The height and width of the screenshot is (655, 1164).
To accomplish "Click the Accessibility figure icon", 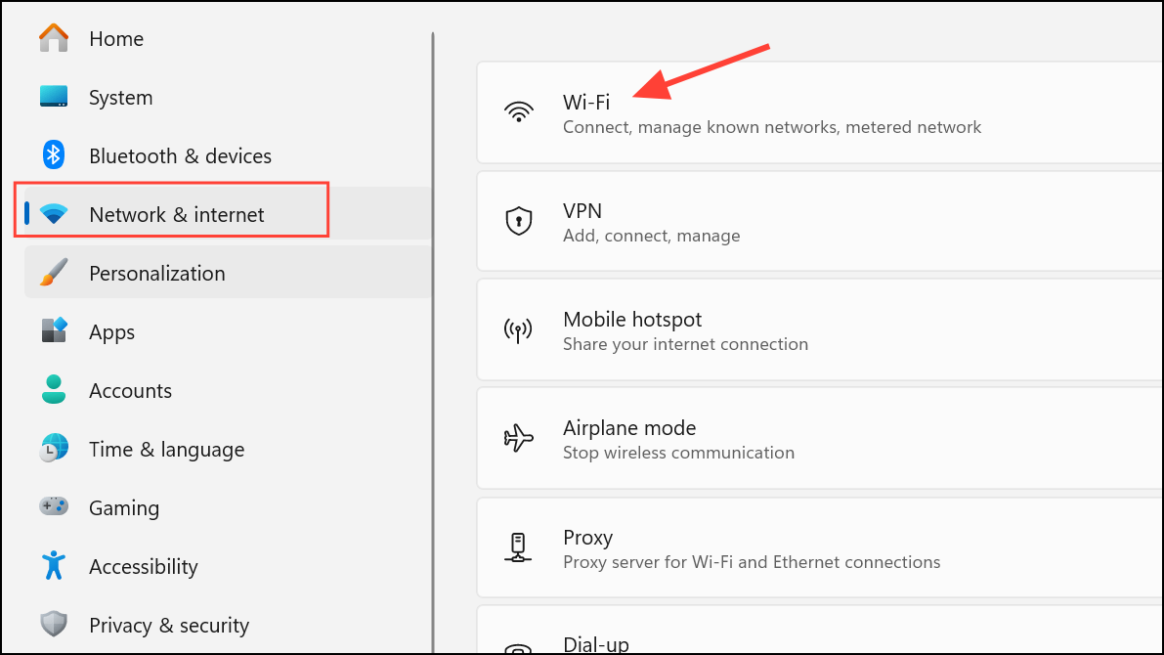I will [x=53, y=566].
